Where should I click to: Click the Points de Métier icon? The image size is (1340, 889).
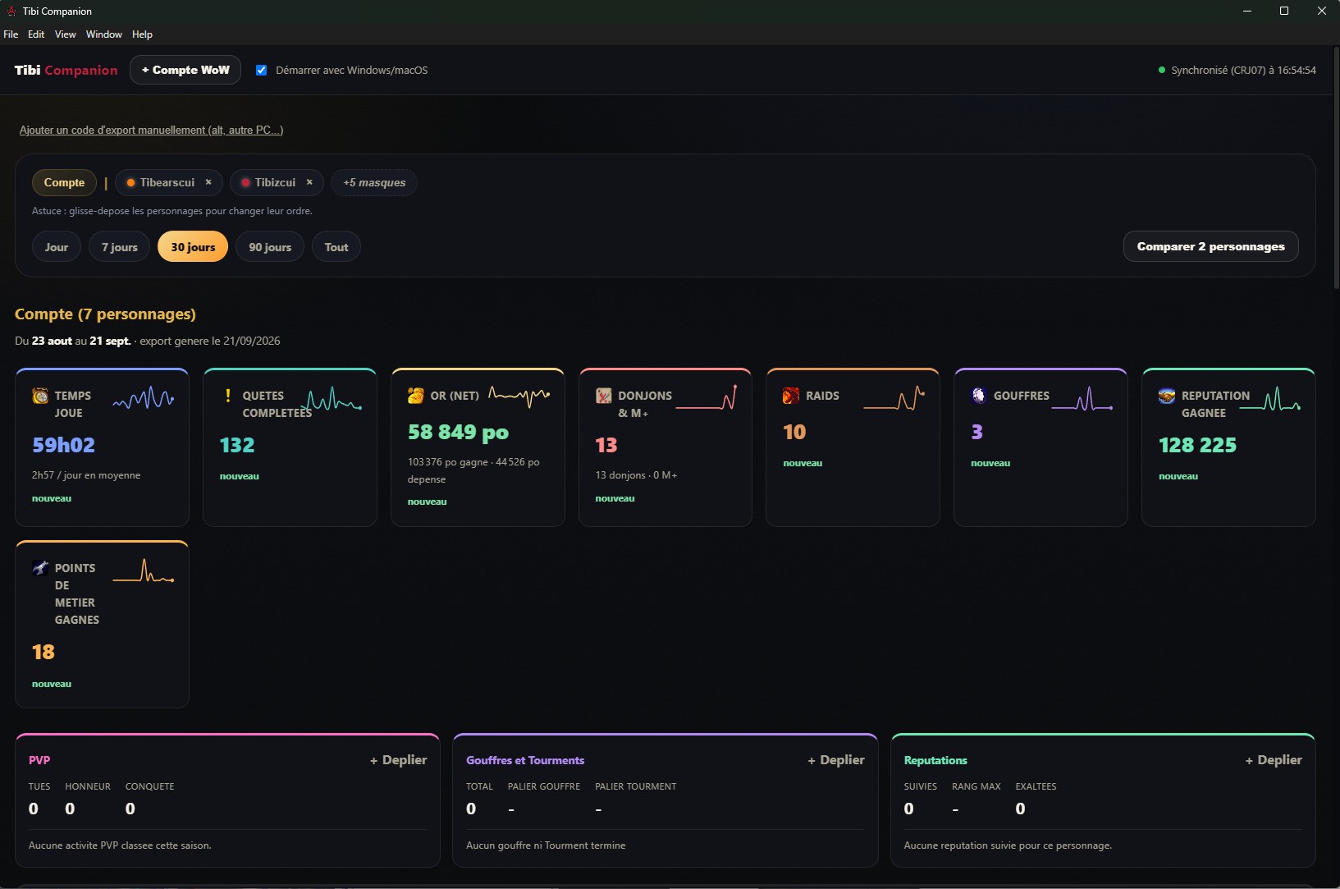(x=40, y=568)
